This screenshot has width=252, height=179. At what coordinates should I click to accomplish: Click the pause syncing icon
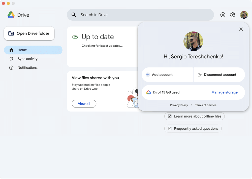(223, 15)
